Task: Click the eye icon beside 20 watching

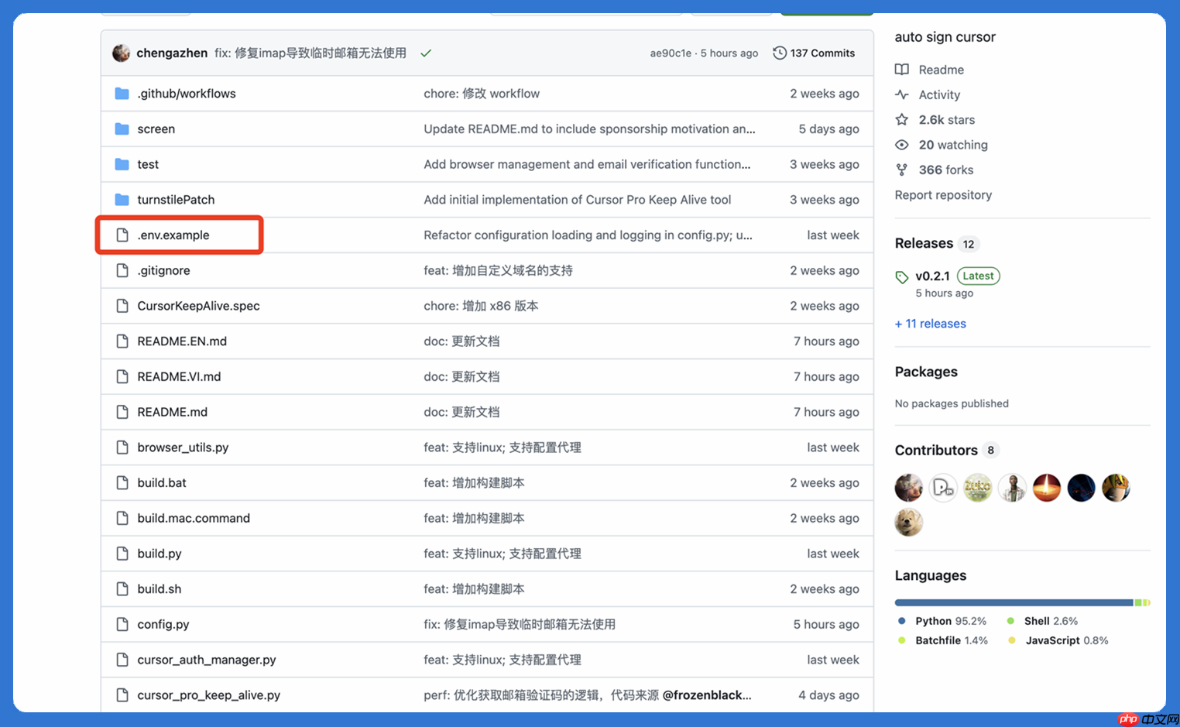Action: click(x=902, y=145)
